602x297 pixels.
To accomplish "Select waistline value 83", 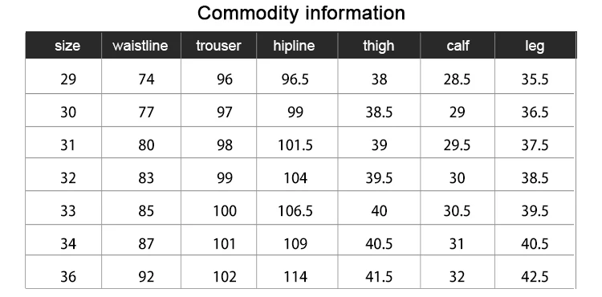I will coord(146,178).
